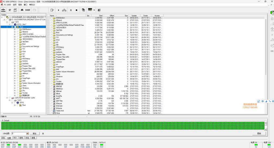The width and height of the screenshot is (274, 148).
Task: Click the NTFS - Win7 info icon in tree
Action: pyautogui.click(x=15, y=24)
